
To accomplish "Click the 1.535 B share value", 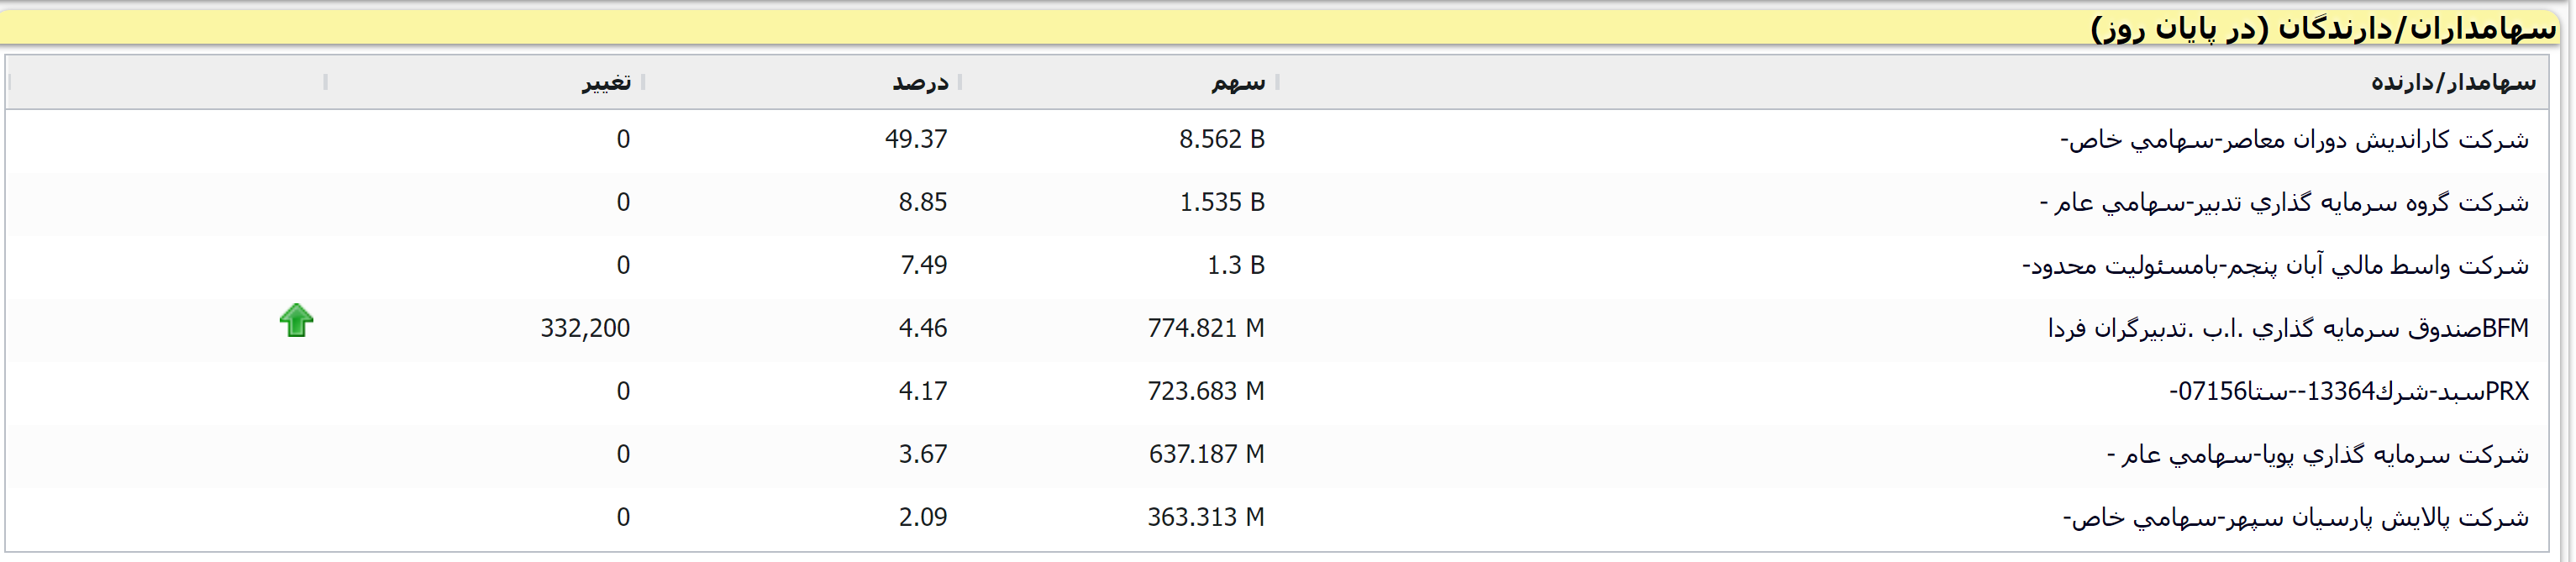I will click(x=1221, y=203).
